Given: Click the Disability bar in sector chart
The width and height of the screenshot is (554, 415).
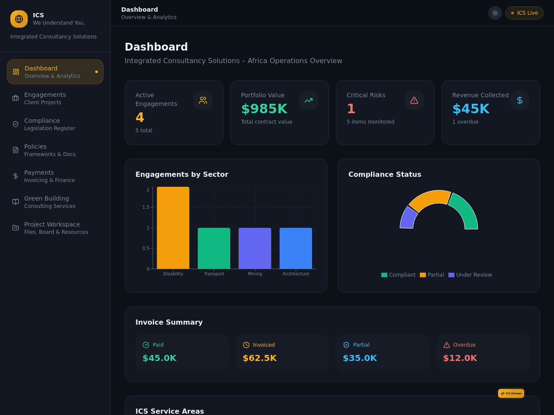Looking at the screenshot, I should 173,228.
